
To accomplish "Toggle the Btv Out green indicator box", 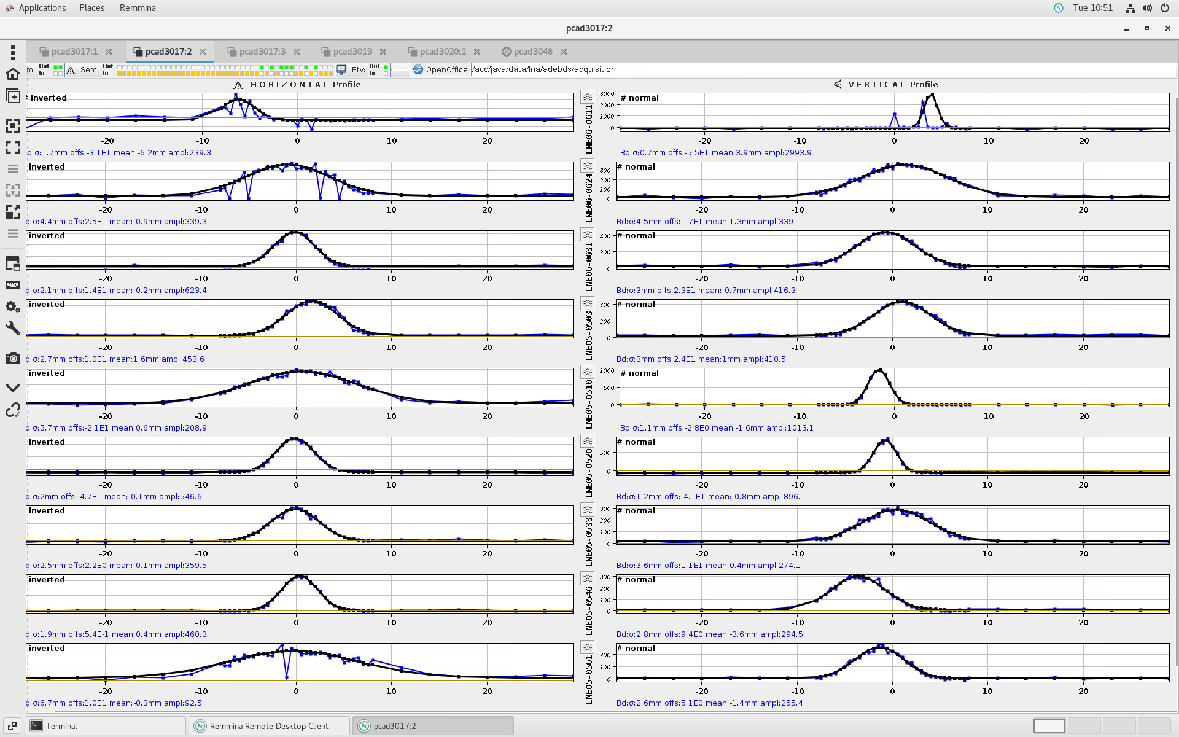I will [386, 66].
